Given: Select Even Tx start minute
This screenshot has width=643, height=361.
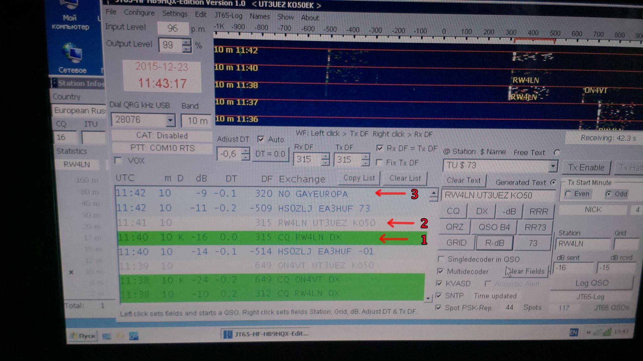Looking at the screenshot, I should point(568,194).
